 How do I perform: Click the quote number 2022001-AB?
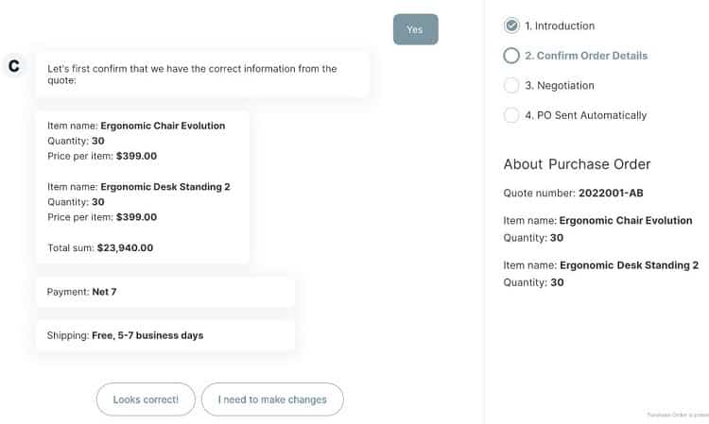(x=611, y=194)
